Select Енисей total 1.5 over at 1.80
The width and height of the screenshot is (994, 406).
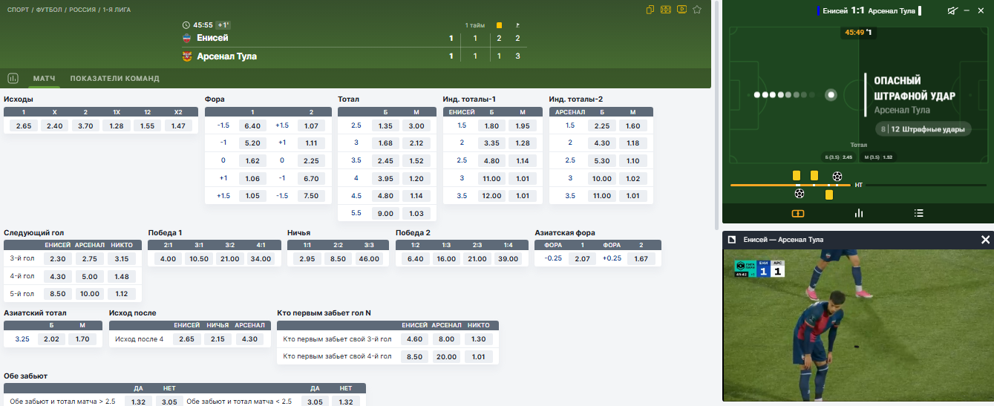point(491,126)
